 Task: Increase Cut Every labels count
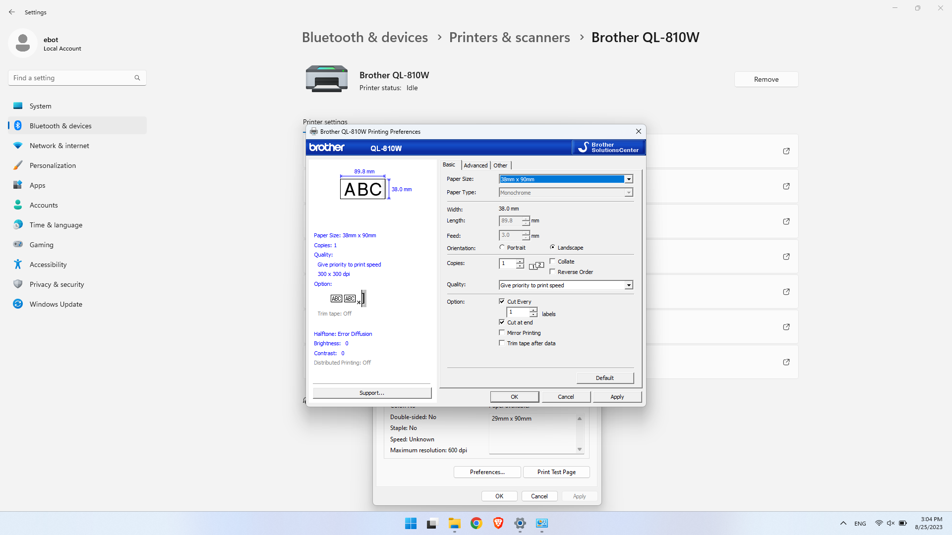click(533, 310)
